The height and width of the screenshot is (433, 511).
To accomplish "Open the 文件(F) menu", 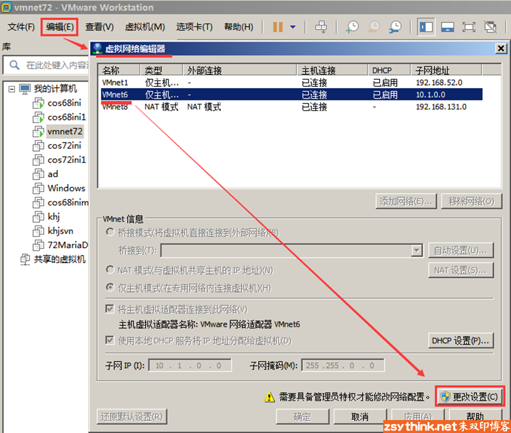I will (x=21, y=27).
